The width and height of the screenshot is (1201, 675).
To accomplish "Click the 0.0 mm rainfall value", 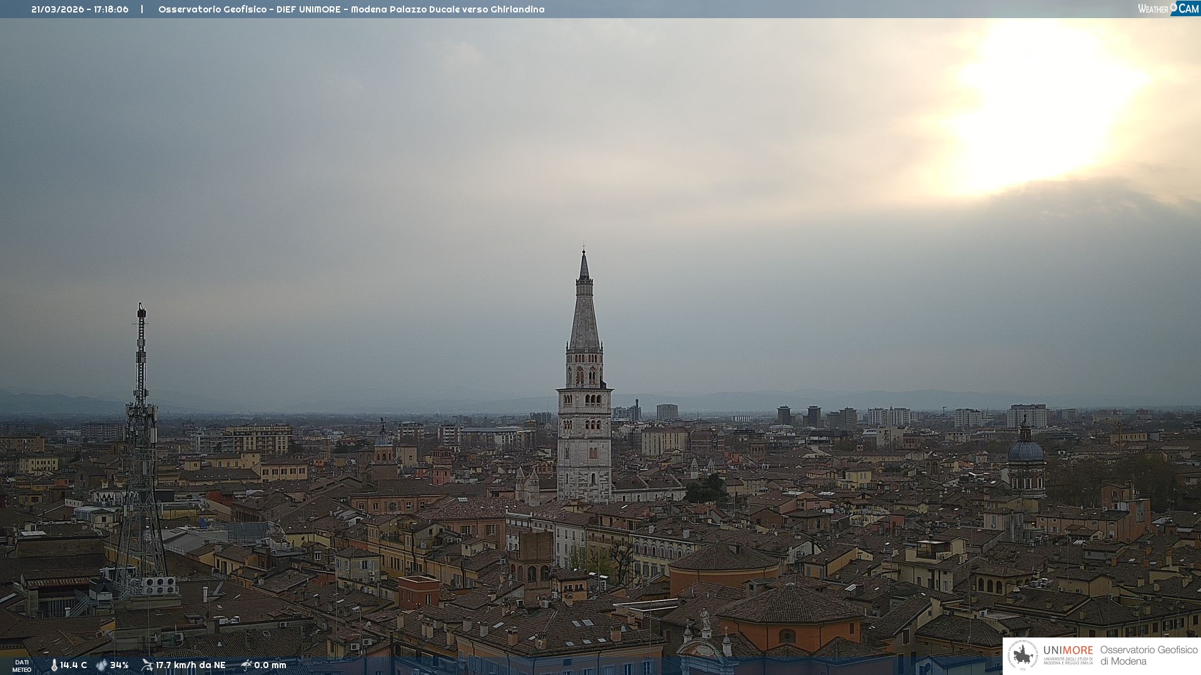I will pyautogui.click(x=270, y=665).
